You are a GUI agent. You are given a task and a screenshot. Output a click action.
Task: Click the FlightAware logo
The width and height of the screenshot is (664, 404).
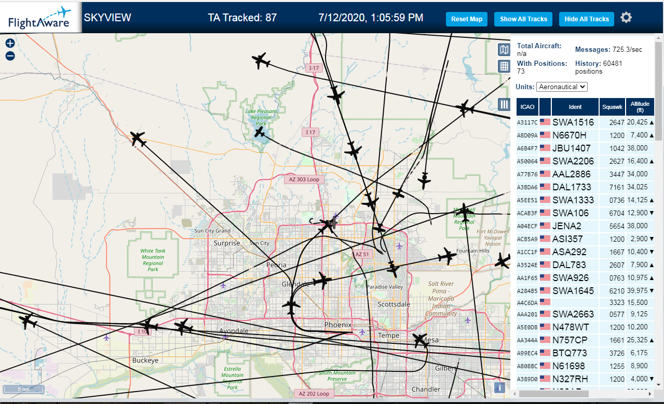[x=40, y=18]
